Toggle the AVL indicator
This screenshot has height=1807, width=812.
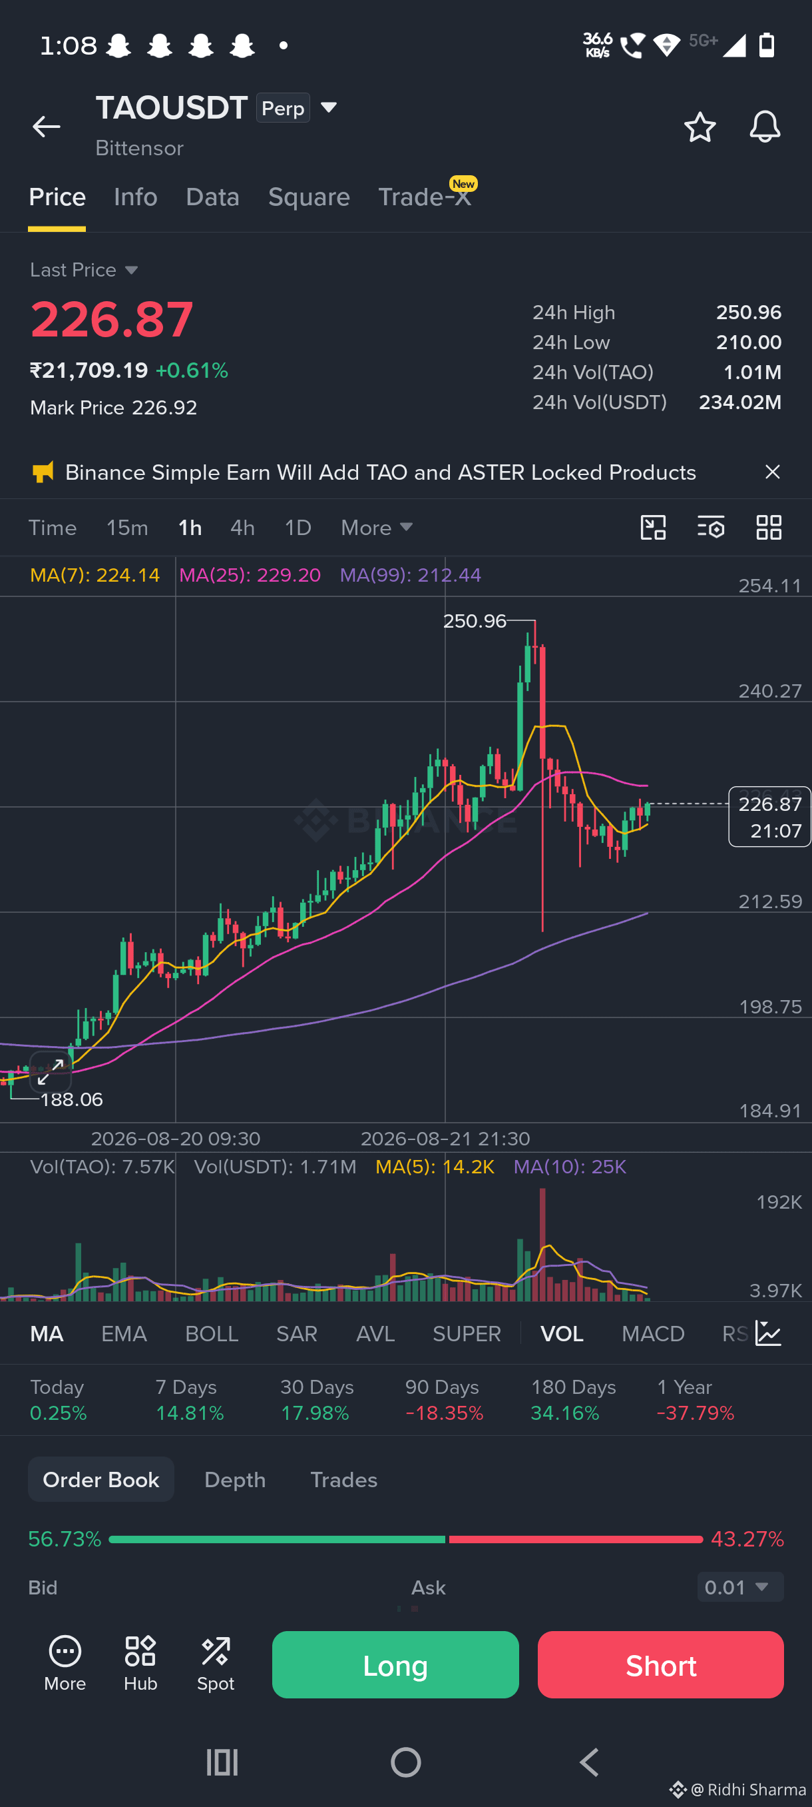375,1333
